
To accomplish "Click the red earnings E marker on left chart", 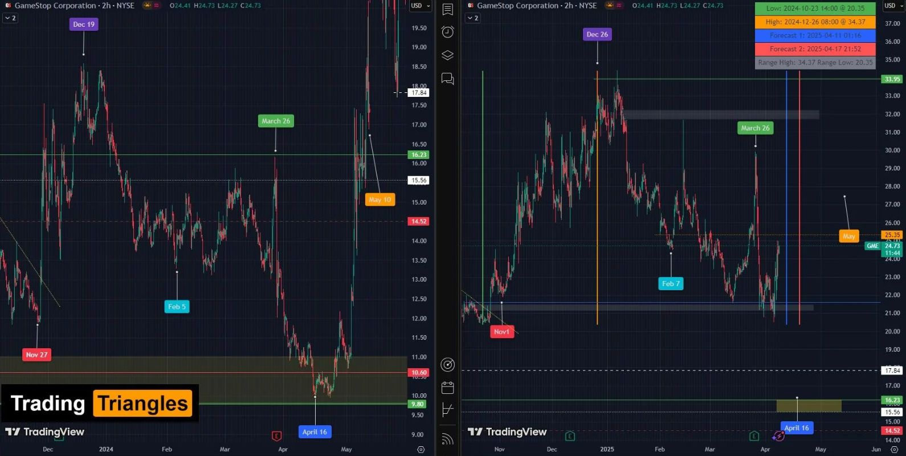I will tap(276, 436).
